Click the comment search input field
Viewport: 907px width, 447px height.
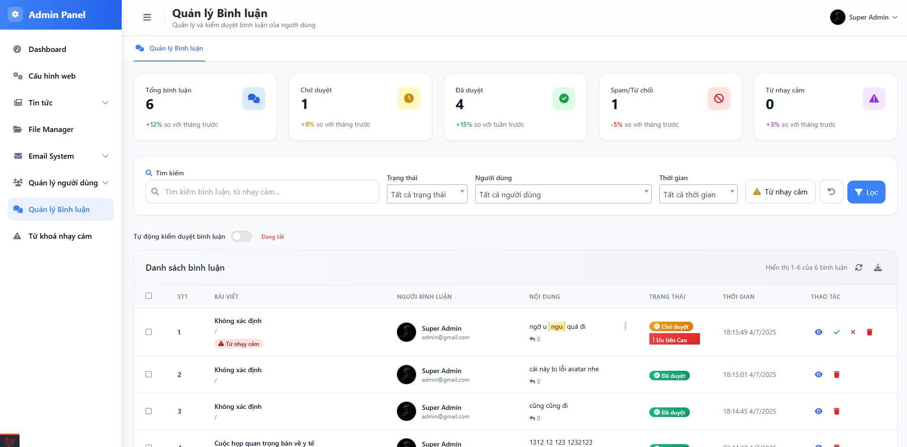[262, 192]
